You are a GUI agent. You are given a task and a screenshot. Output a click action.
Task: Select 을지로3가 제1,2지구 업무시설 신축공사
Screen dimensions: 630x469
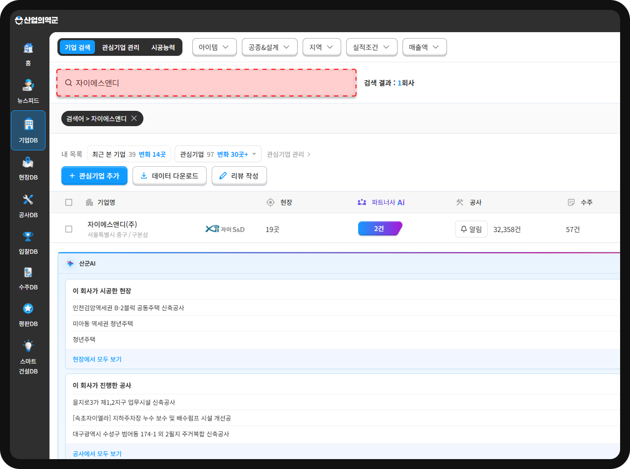coord(124,402)
